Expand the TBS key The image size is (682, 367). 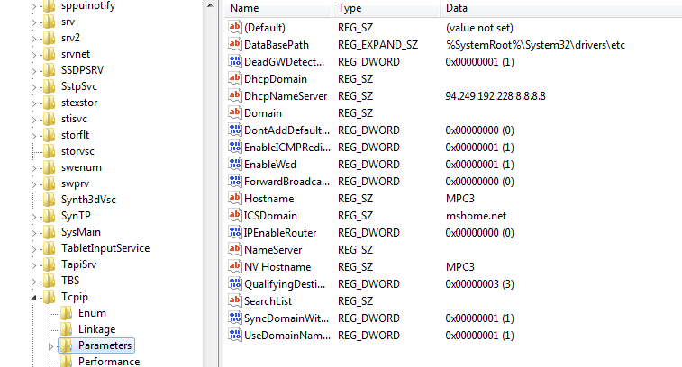point(33,282)
